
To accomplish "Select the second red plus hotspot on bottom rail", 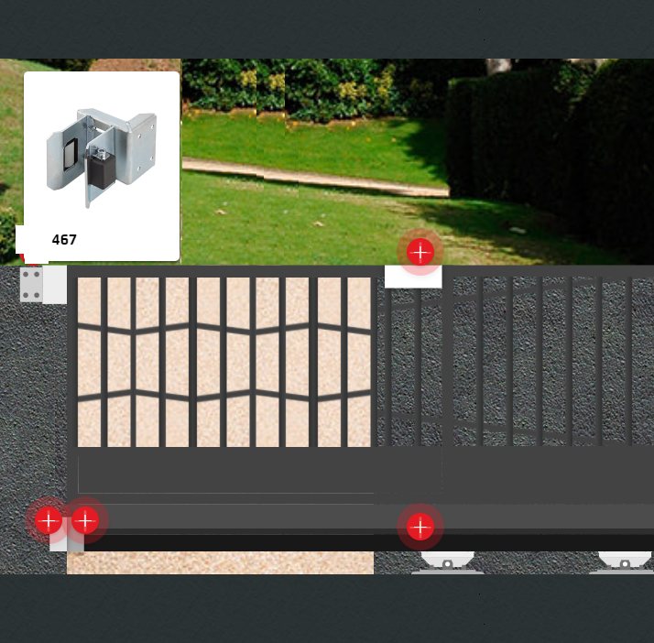I will pyautogui.click(x=85, y=521).
